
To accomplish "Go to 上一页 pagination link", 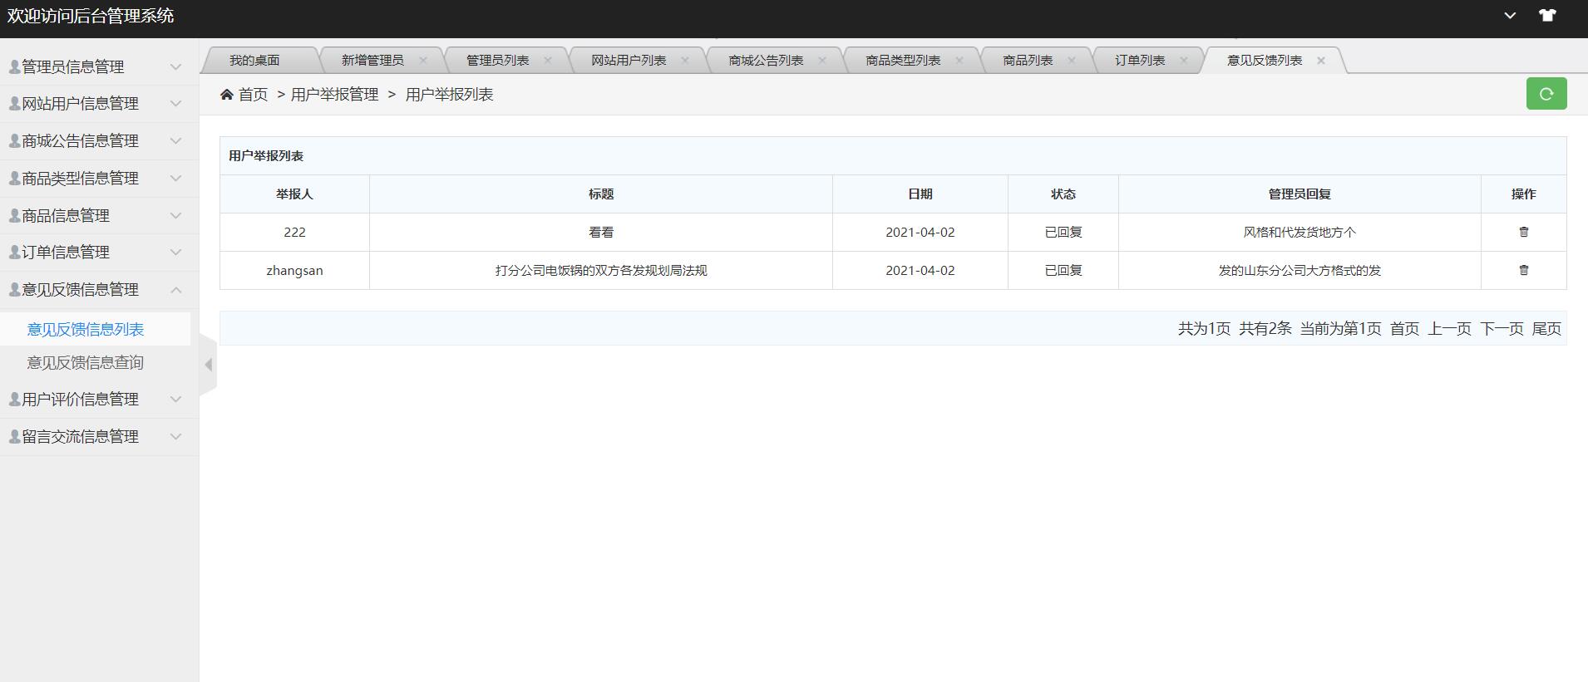I will coord(1449,329).
